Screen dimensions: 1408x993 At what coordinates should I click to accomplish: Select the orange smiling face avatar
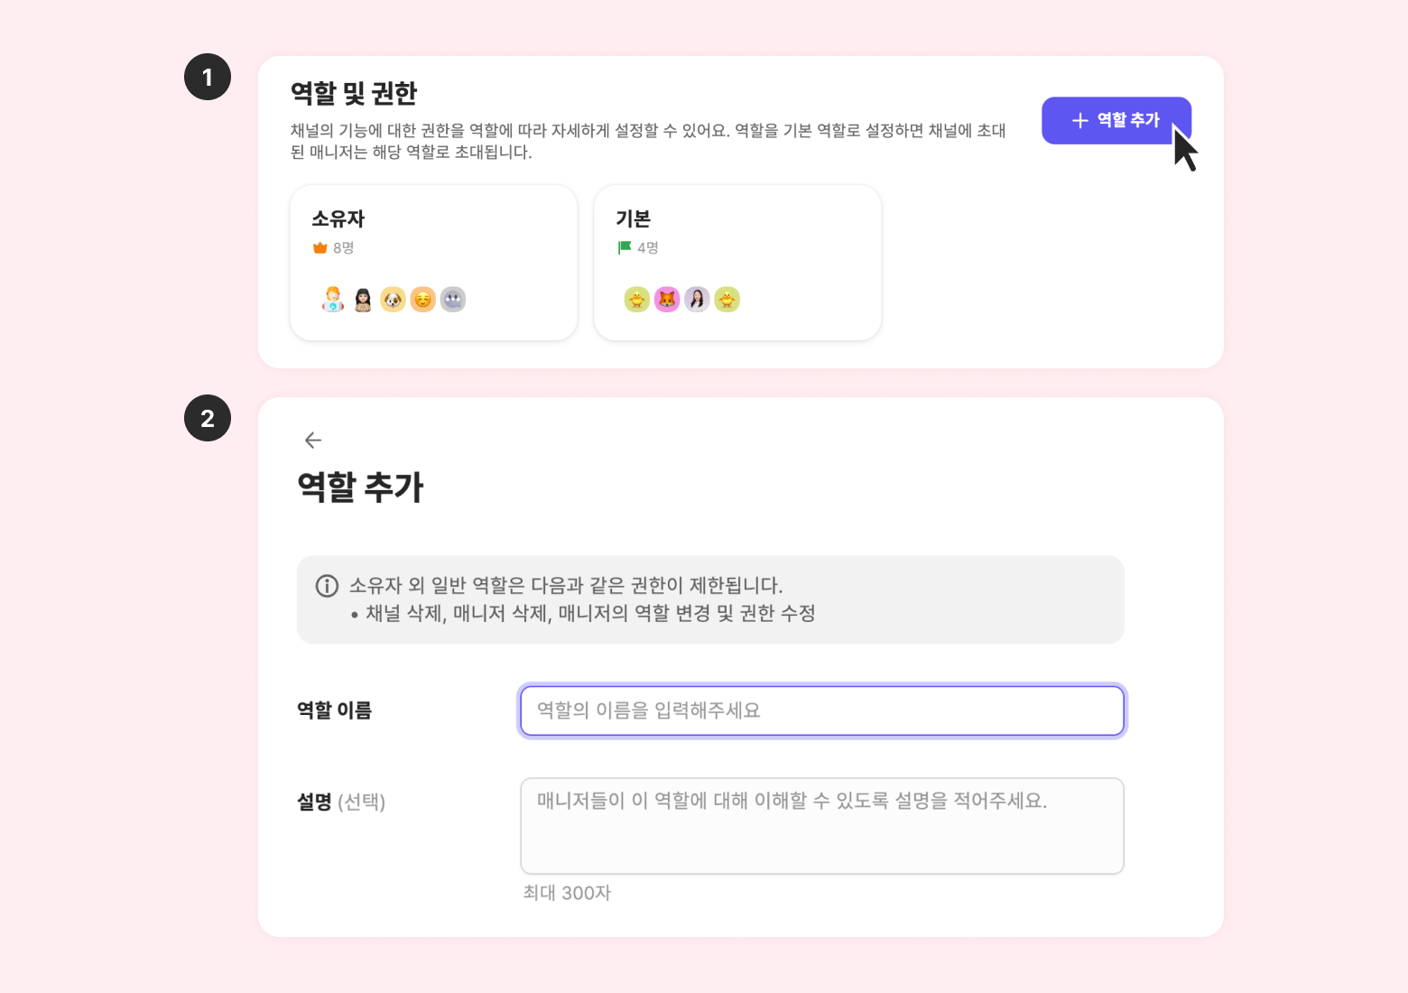coord(422,300)
